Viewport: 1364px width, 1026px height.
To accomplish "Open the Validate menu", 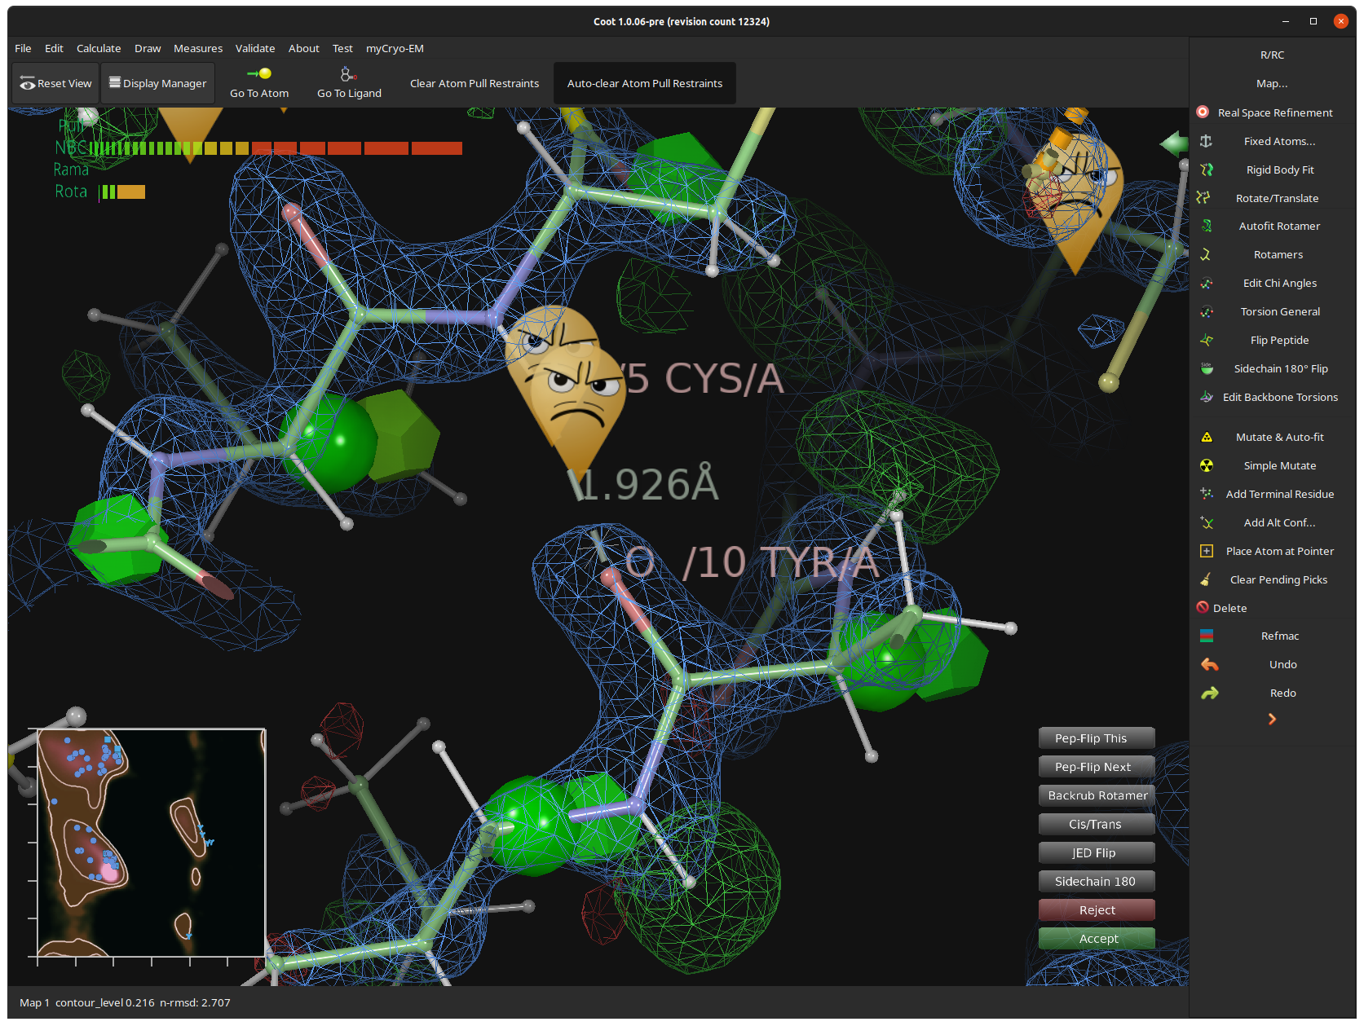I will point(254,48).
